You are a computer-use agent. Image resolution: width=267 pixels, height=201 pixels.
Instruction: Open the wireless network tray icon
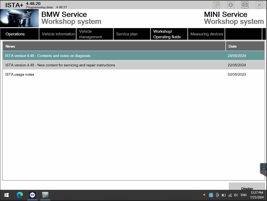[x=230, y=195]
